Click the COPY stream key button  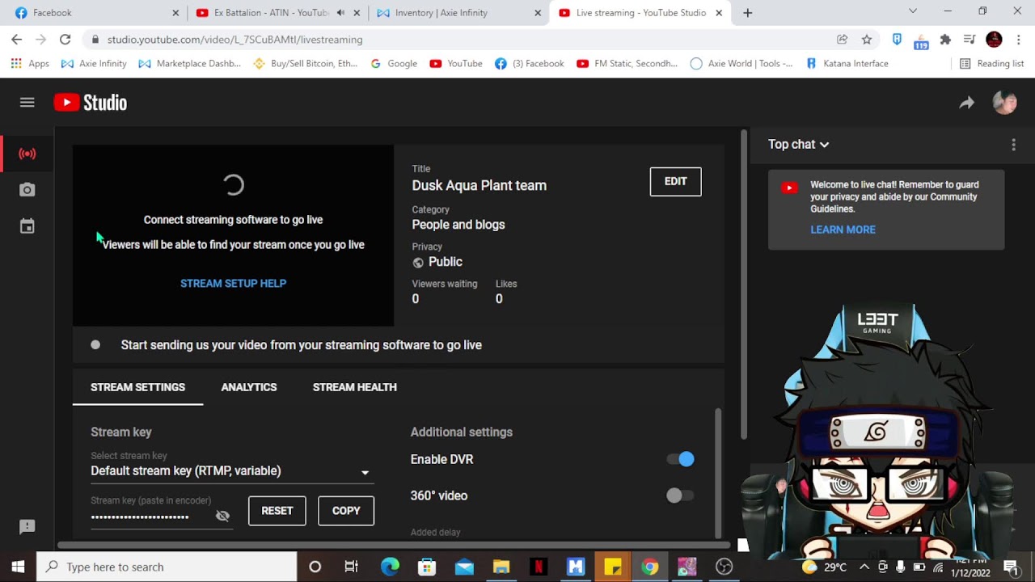coord(346,511)
